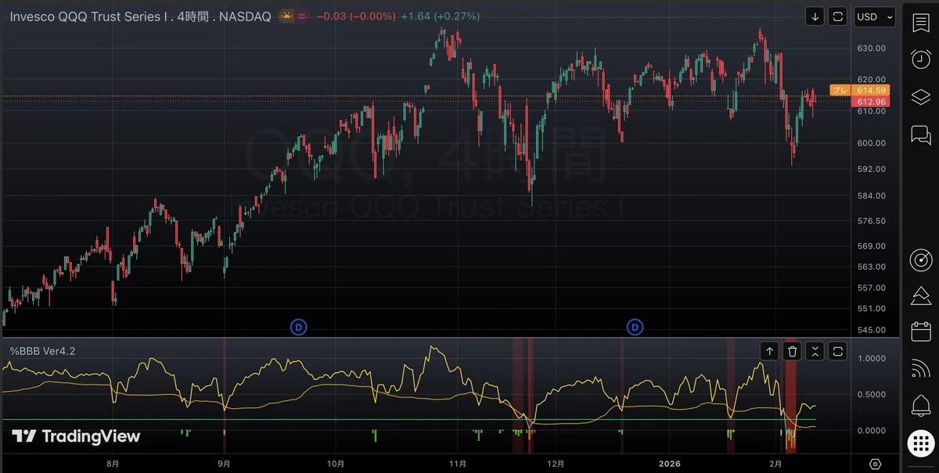Click the 545.00 price scale value

(x=871, y=330)
